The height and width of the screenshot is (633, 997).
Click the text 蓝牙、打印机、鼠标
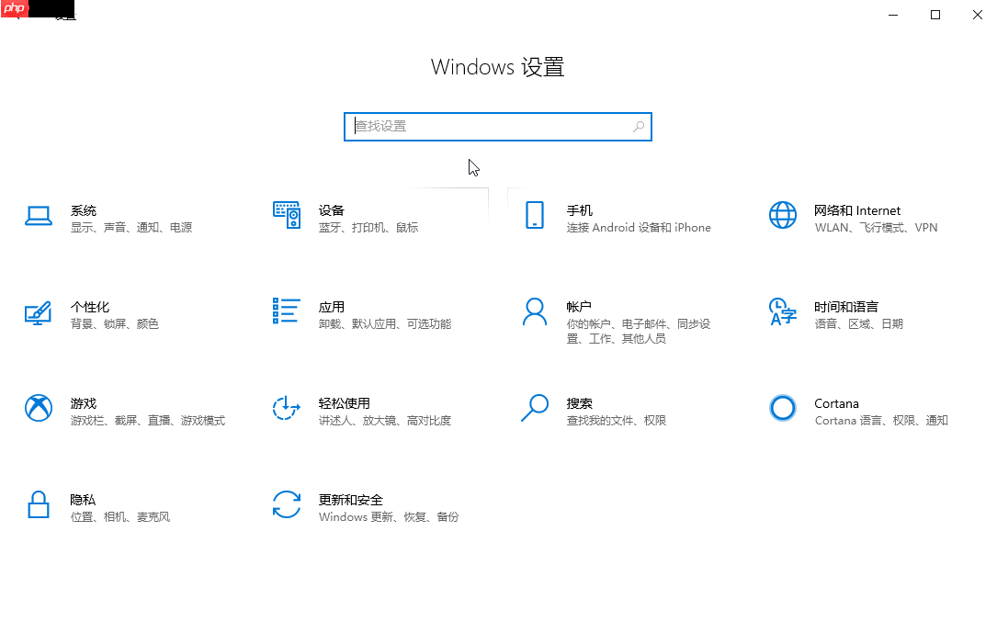368,228
